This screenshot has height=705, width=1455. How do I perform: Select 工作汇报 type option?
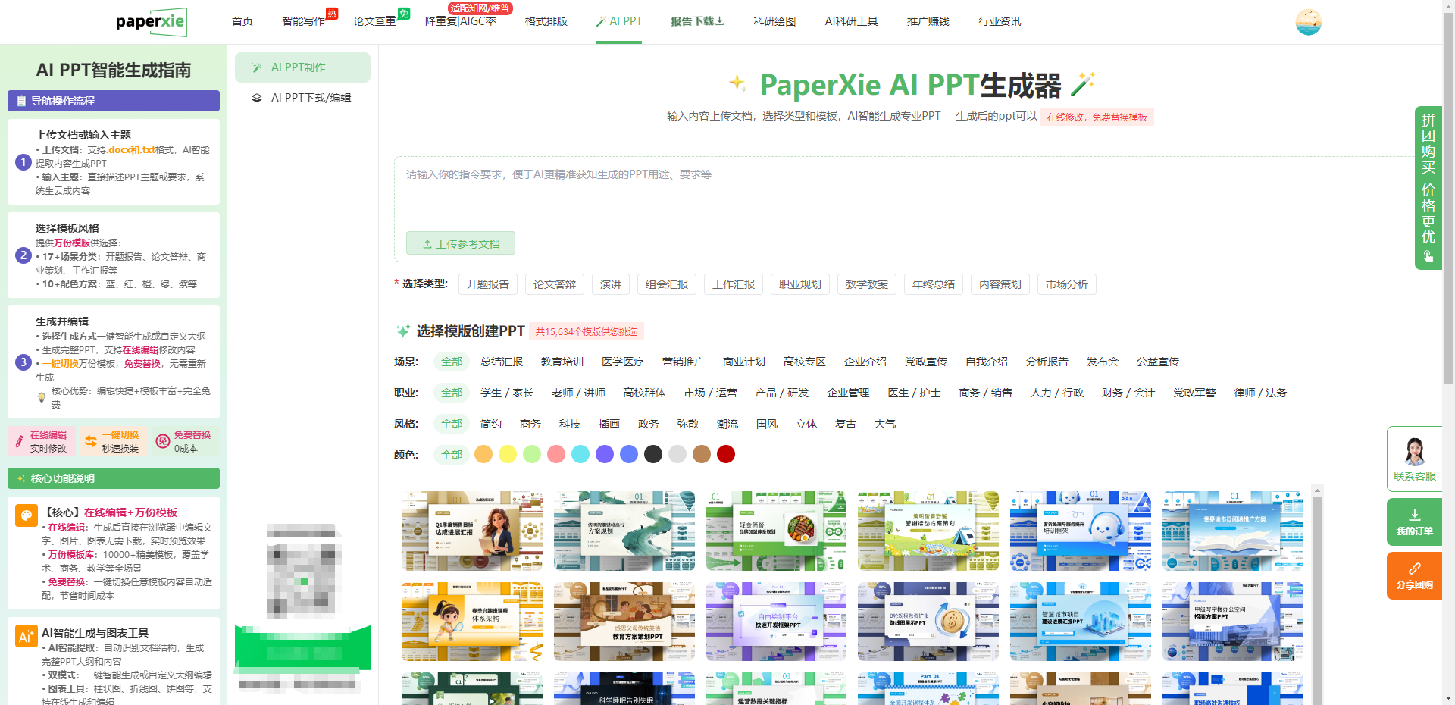[x=734, y=284]
